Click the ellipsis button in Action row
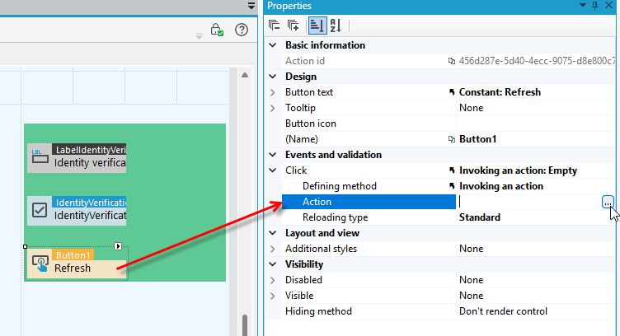 pyautogui.click(x=608, y=202)
